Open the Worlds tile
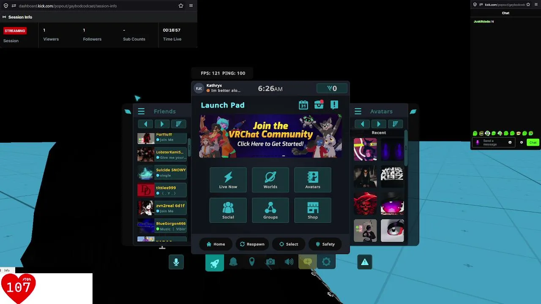The height and width of the screenshot is (304, 541). point(270,180)
